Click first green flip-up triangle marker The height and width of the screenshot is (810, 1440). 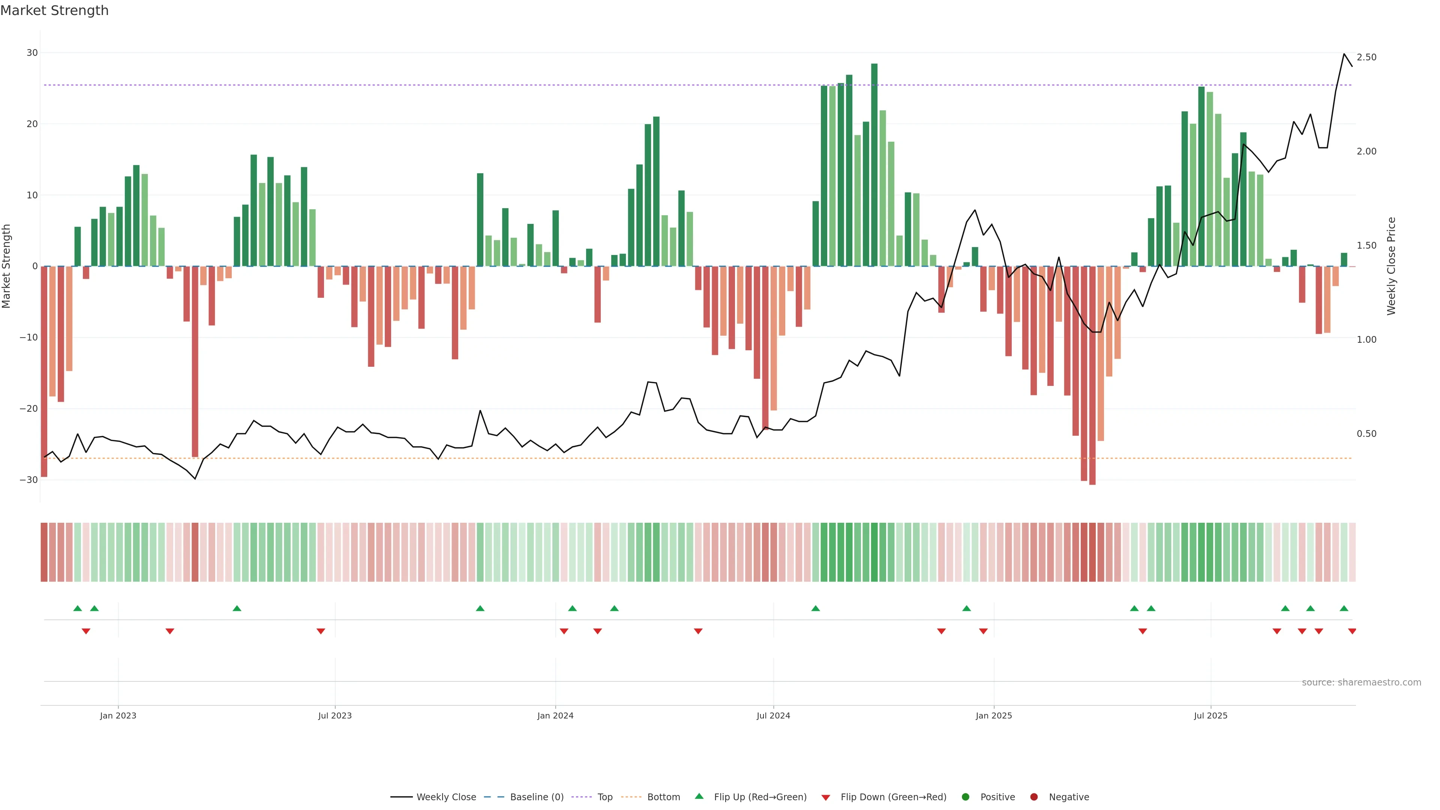coord(78,608)
